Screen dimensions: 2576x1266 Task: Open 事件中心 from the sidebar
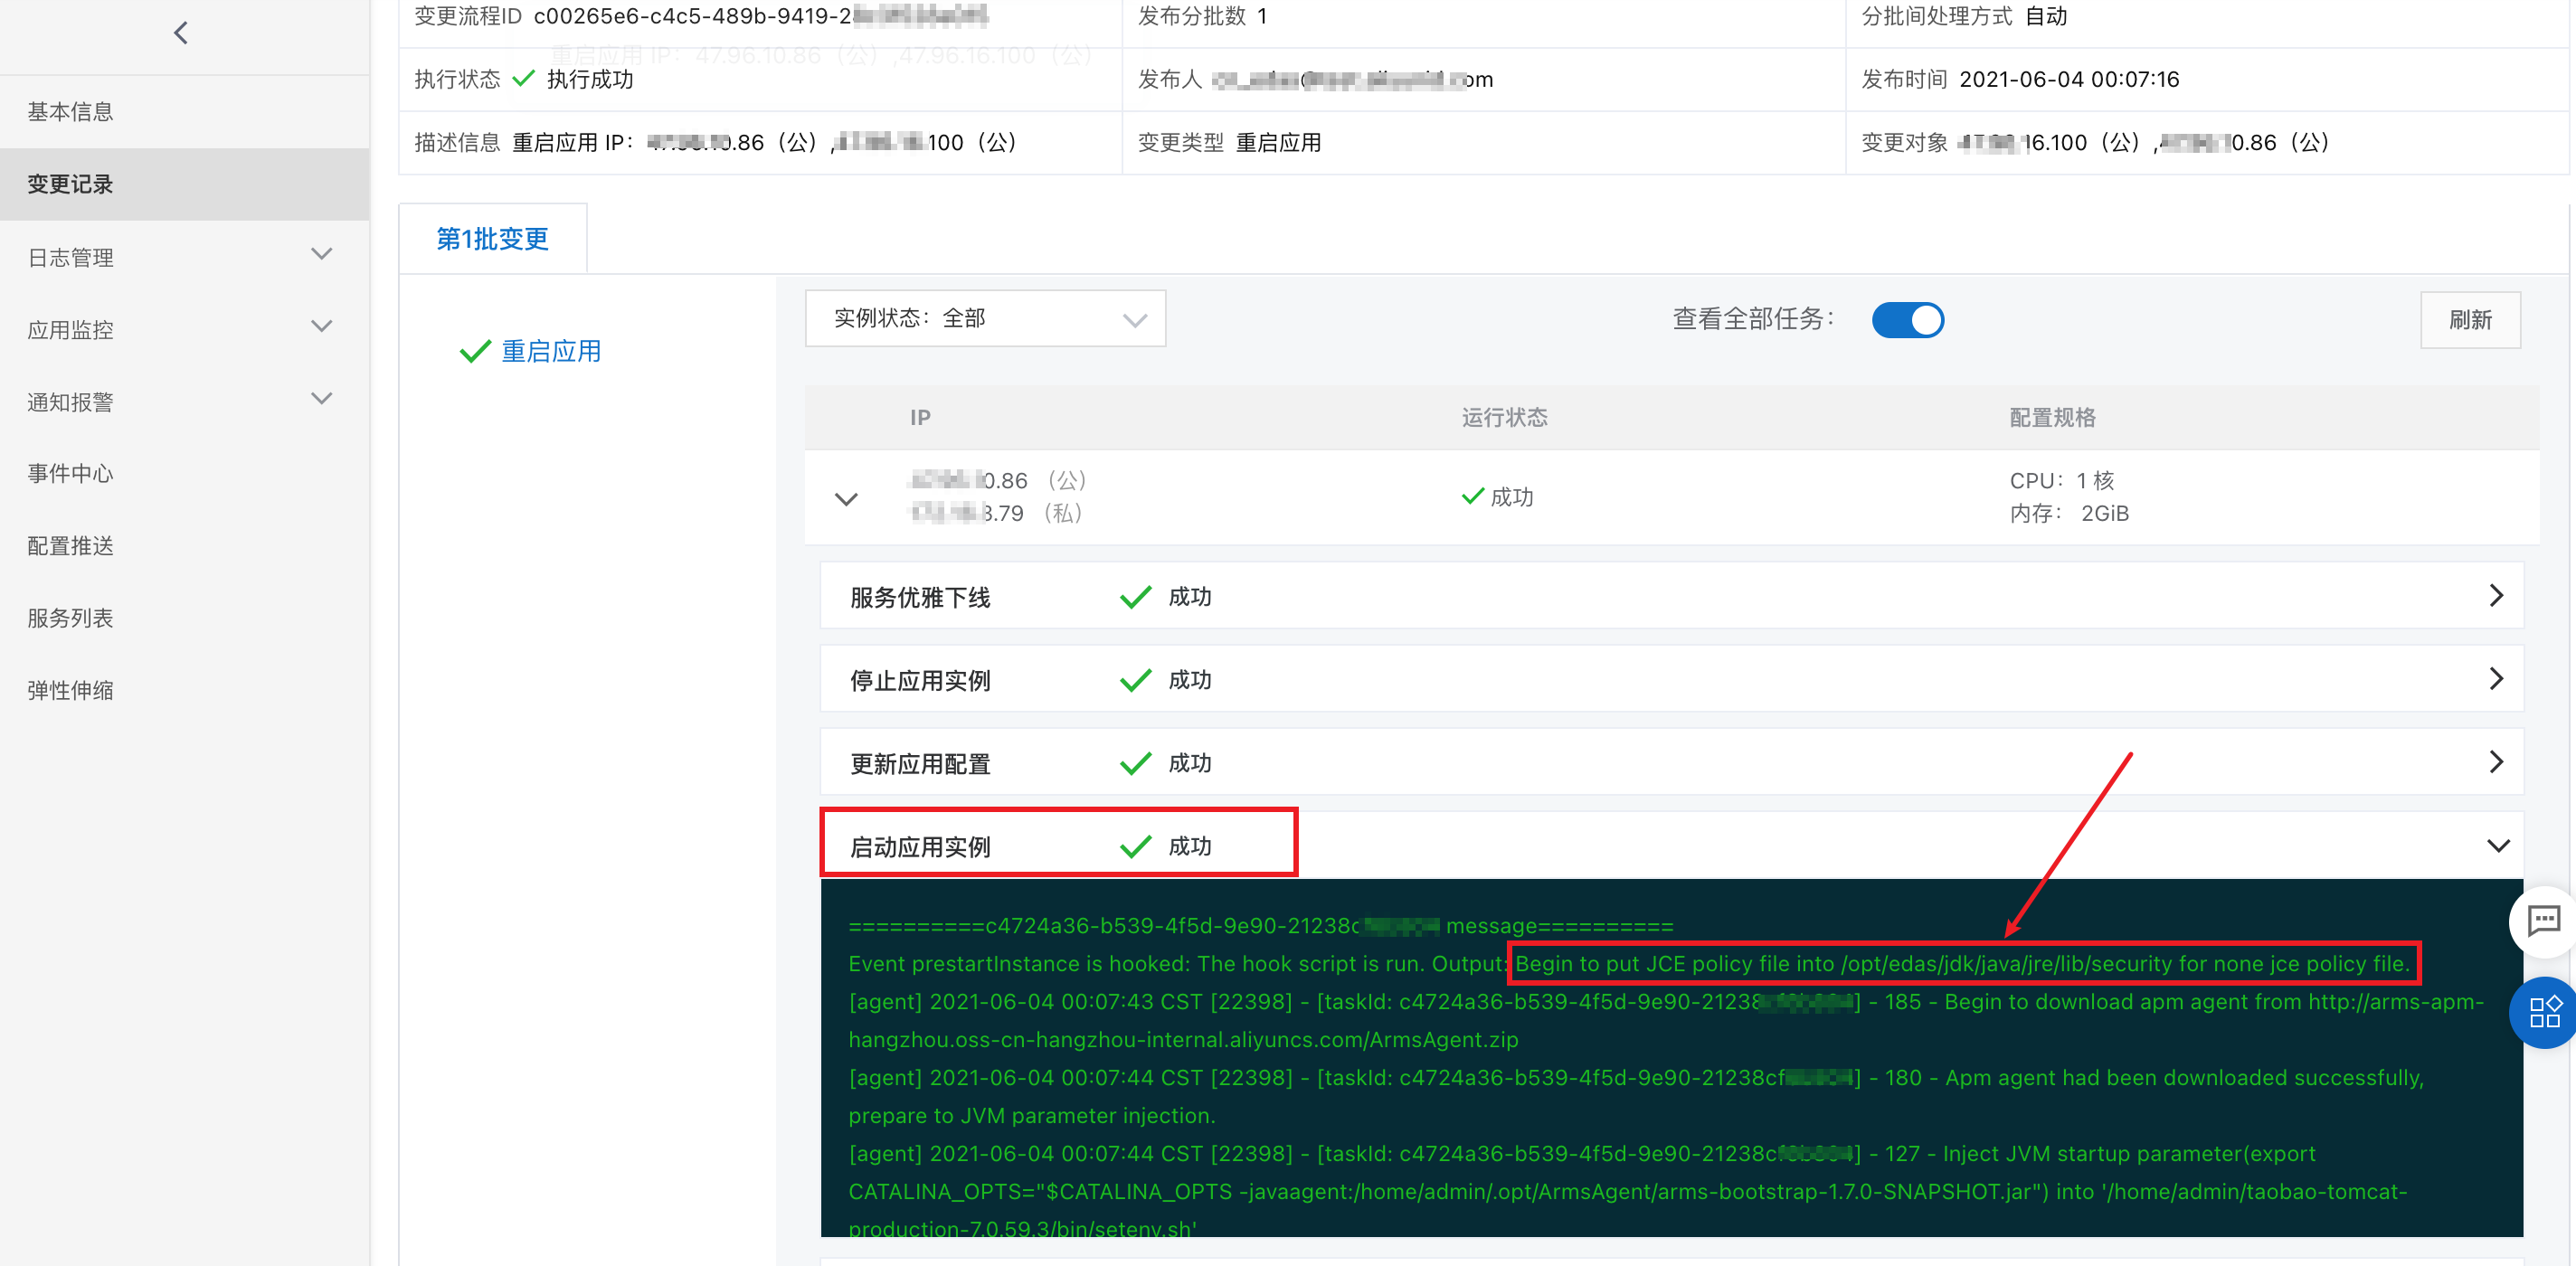coord(69,473)
